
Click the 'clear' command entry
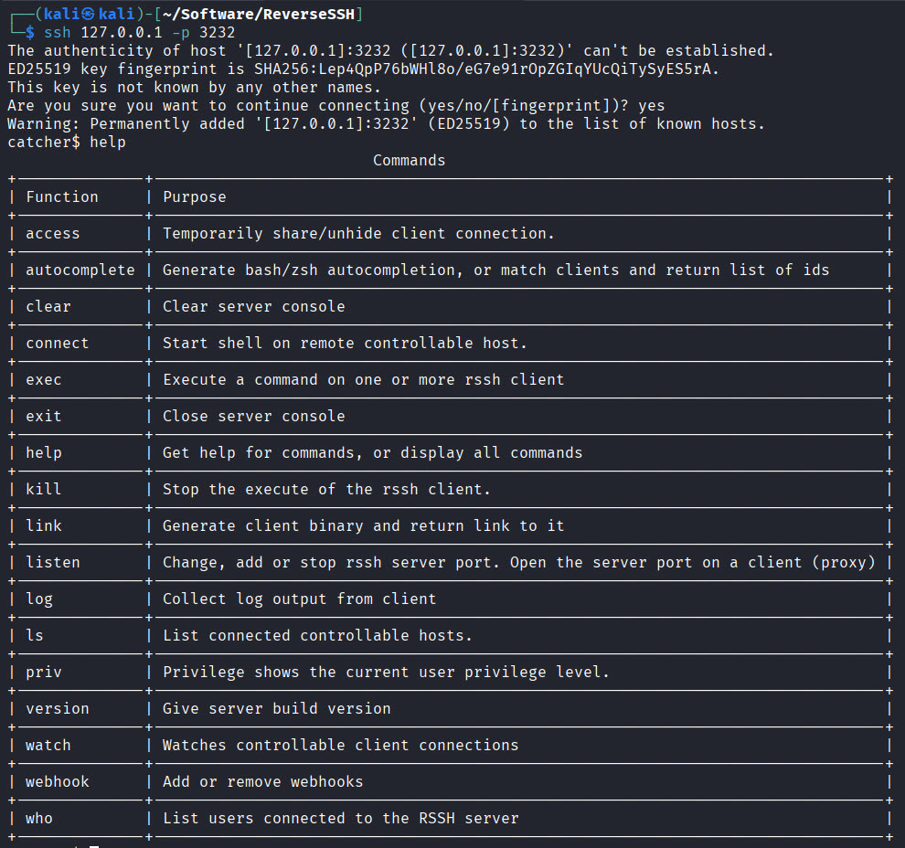click(x=48, y=306)
